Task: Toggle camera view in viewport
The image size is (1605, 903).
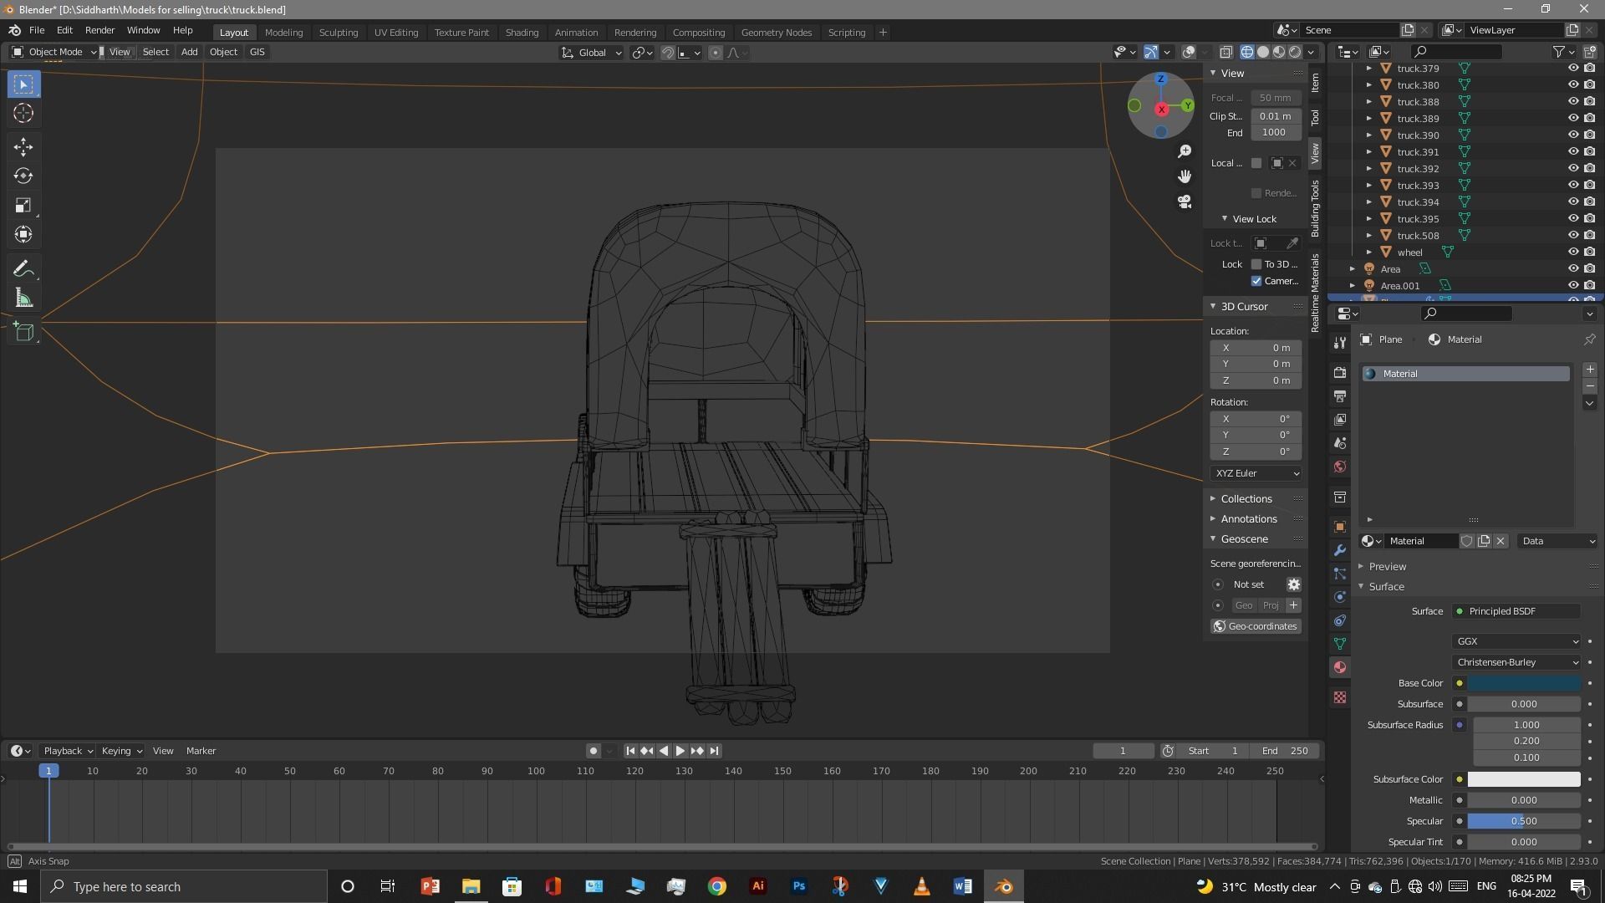Action: point(1185,202)
